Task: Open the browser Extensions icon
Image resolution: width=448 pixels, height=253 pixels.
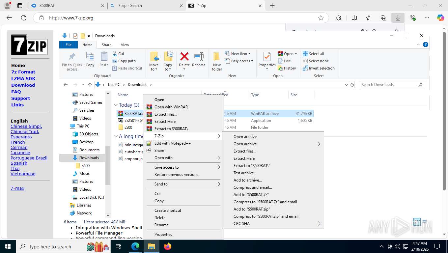Action: pos(338,18)
